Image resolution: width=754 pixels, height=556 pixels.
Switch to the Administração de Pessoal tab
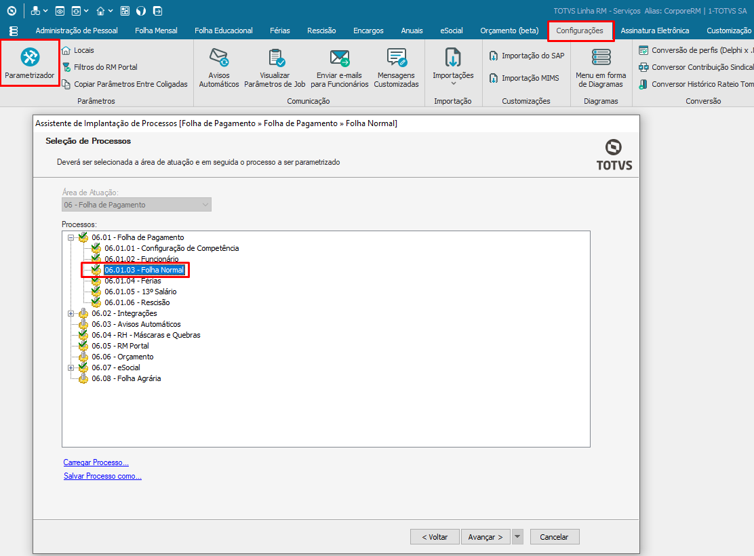pos(77,31)
